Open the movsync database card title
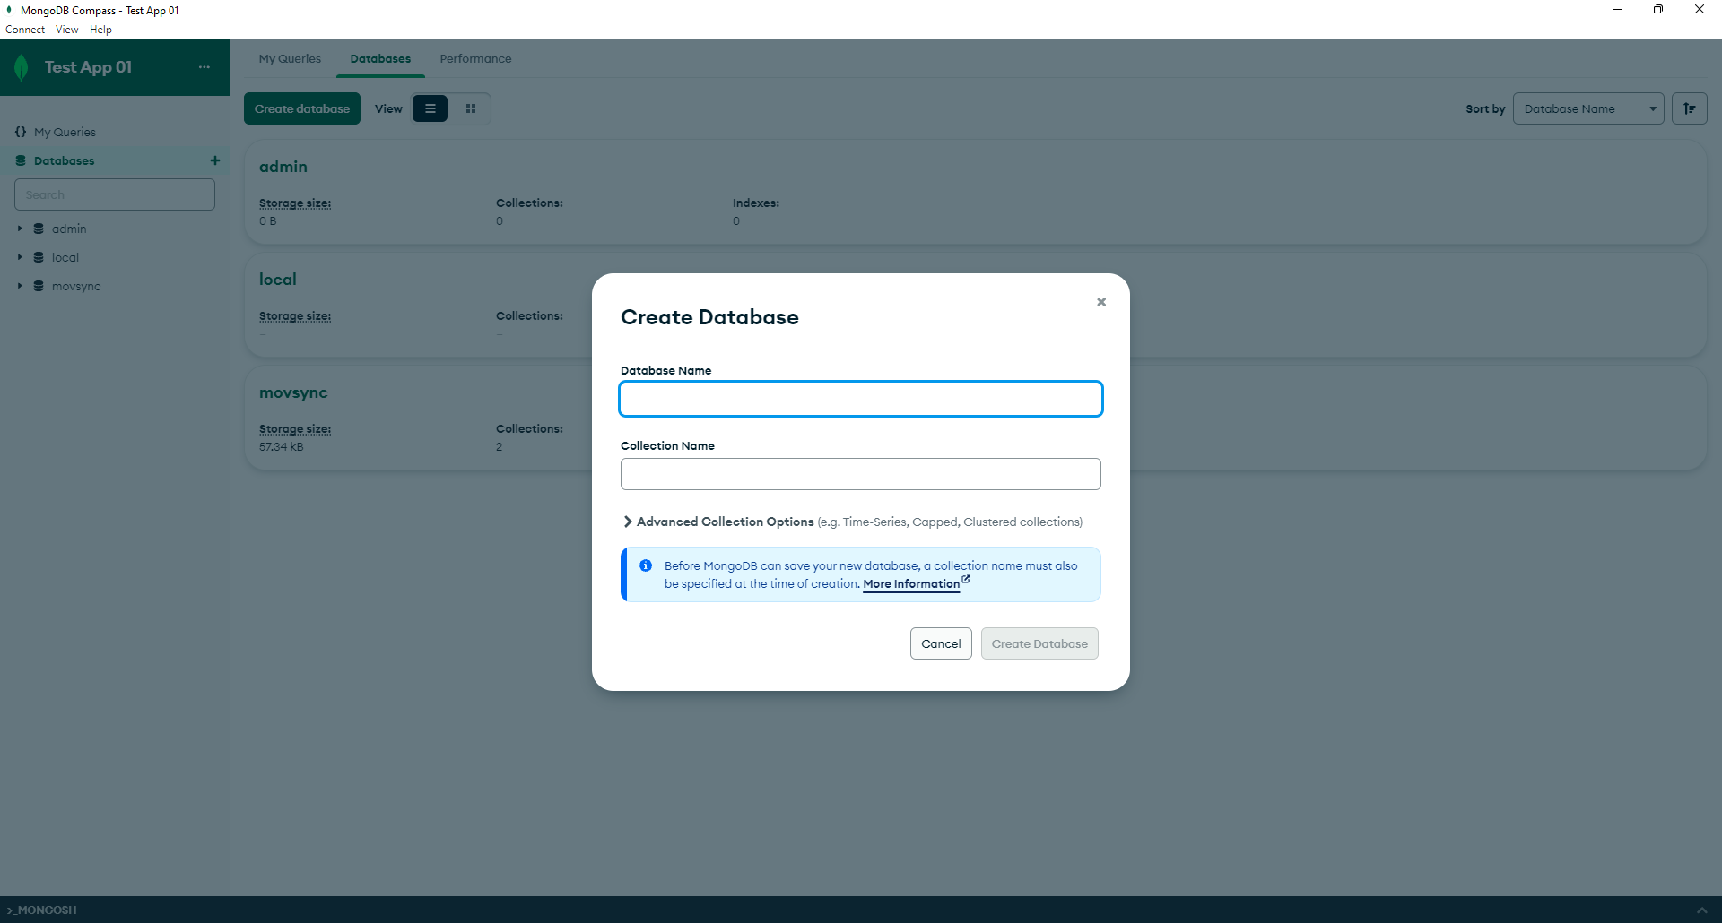 pyautogui.click(x=293, y=392)
